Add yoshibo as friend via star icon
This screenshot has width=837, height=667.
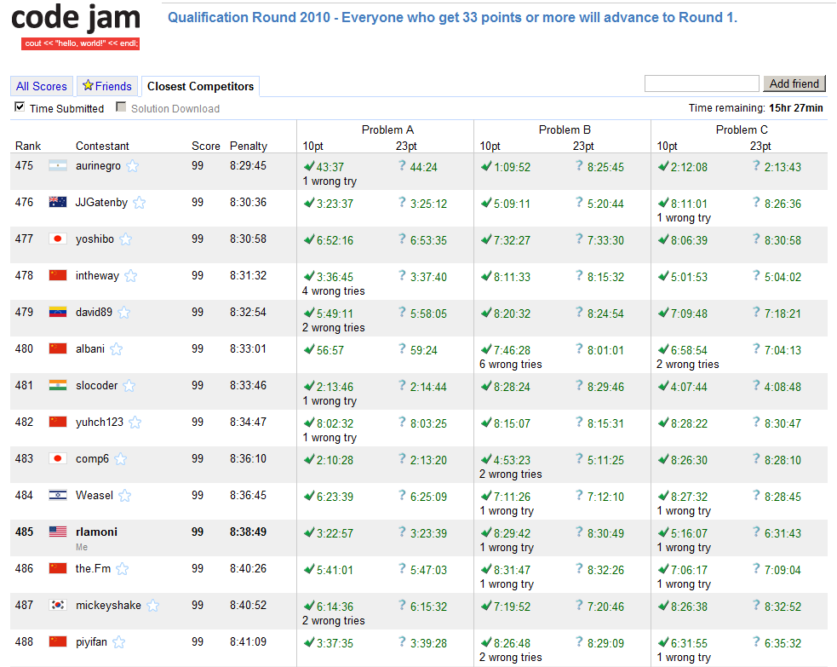click(x=126, y=239)
